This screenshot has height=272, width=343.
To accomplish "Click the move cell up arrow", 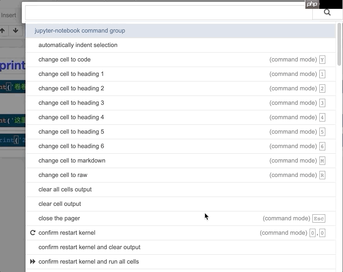I will tap(3, 31).
